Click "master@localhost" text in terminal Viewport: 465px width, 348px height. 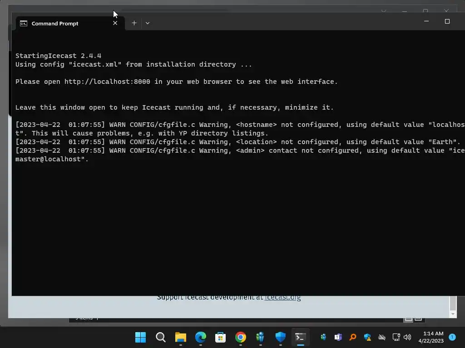point(48,159)
